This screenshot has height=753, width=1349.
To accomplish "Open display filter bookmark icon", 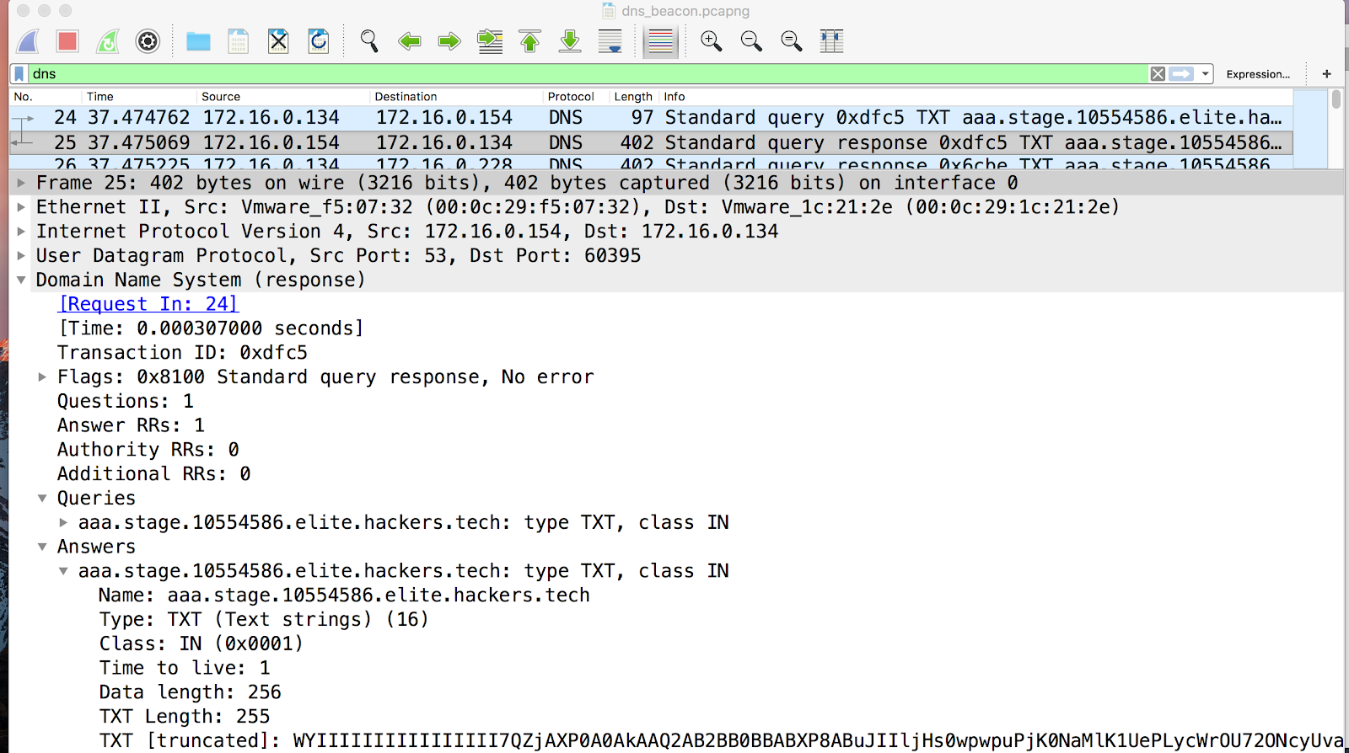I will click(19, 74).
